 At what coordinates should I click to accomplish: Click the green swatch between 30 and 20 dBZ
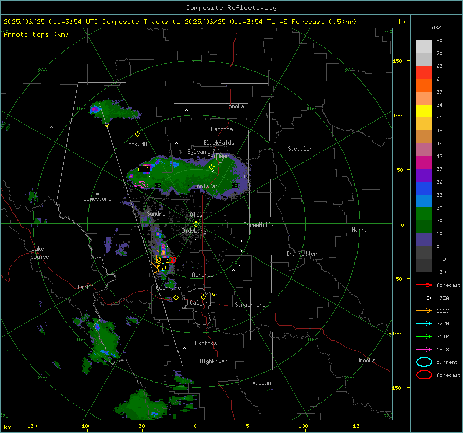424,214
